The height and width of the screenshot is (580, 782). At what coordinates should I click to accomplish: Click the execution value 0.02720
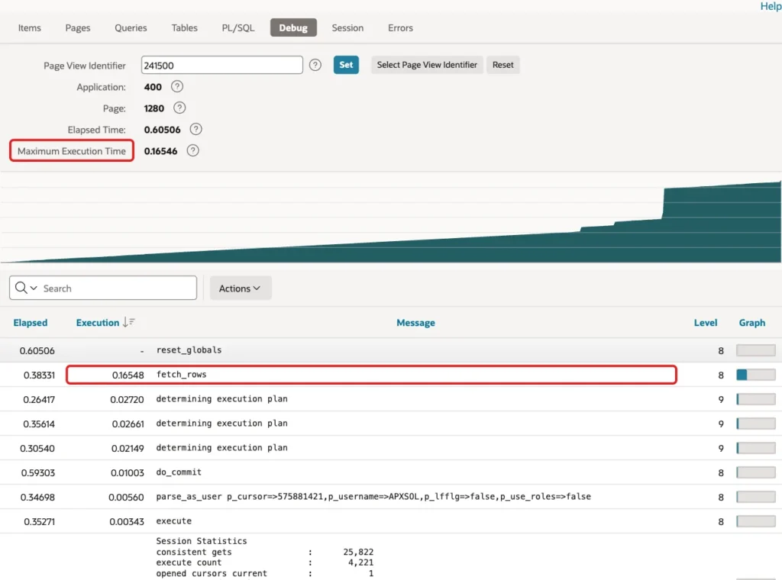(128, 399)
